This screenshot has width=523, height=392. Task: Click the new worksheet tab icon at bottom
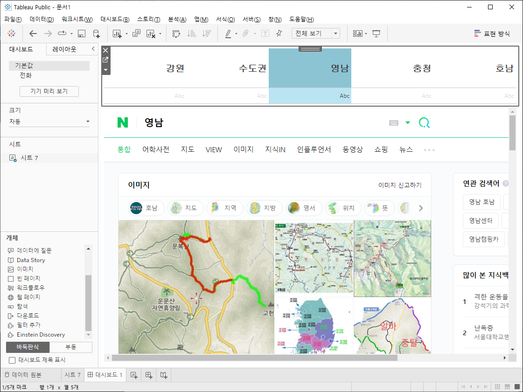point(134,375)
